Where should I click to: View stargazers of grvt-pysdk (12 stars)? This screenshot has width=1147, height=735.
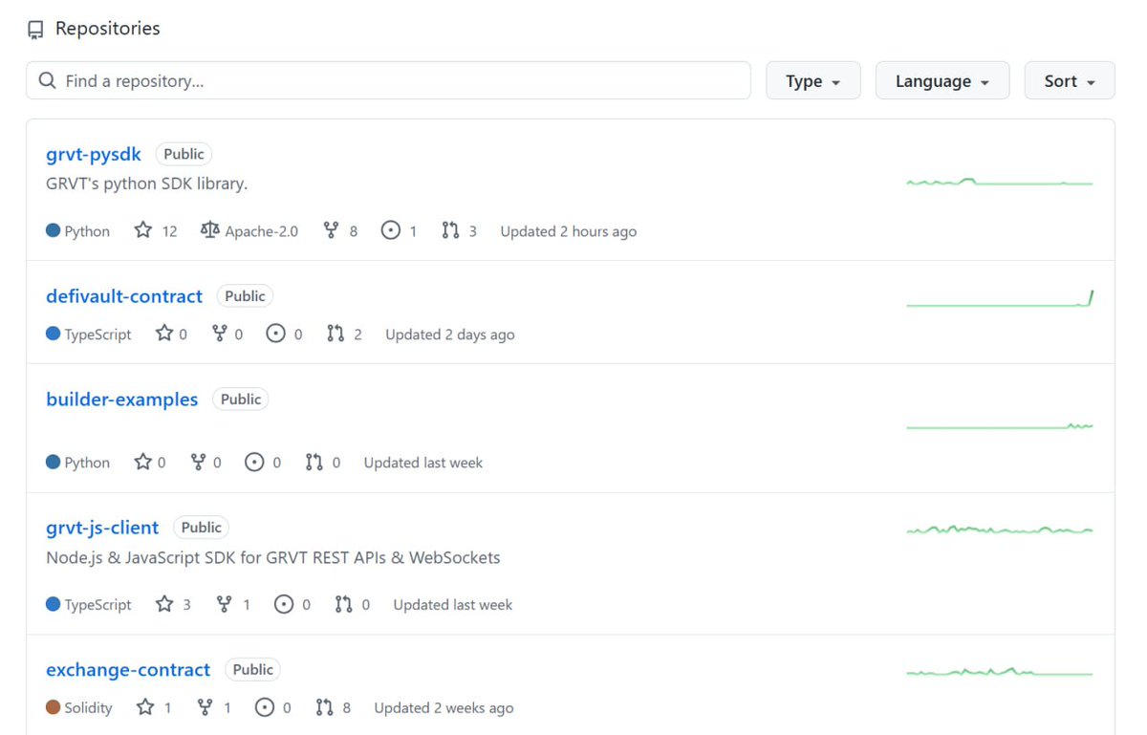coord(156,231)
